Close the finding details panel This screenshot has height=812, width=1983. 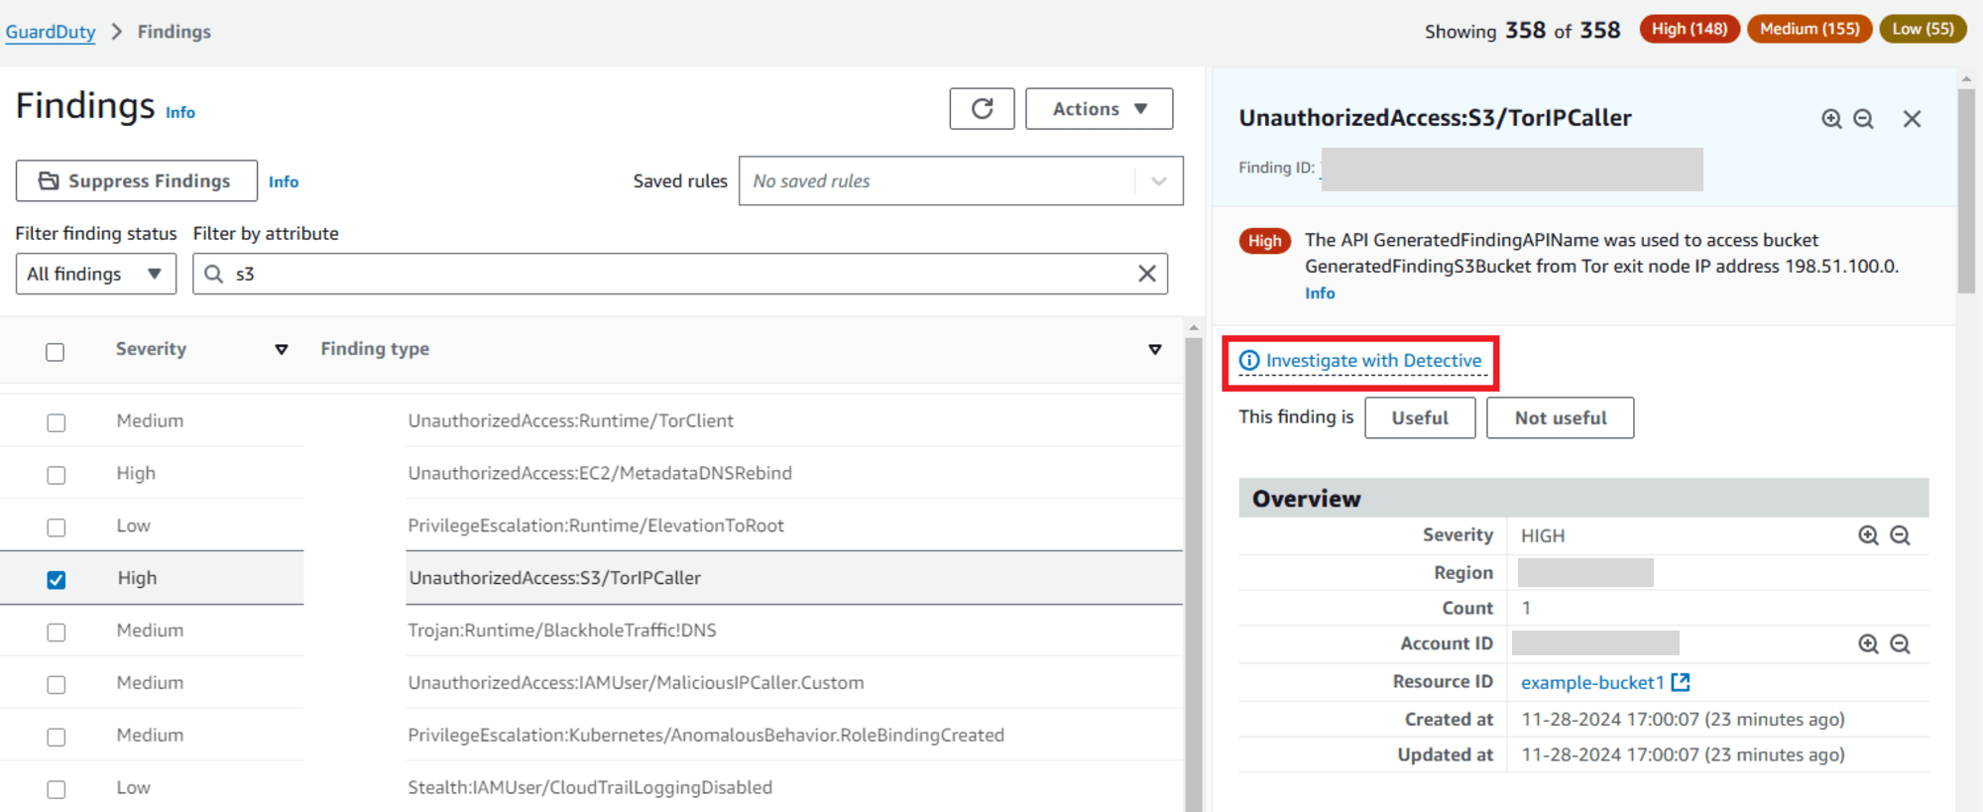[x=1912, y=119]
